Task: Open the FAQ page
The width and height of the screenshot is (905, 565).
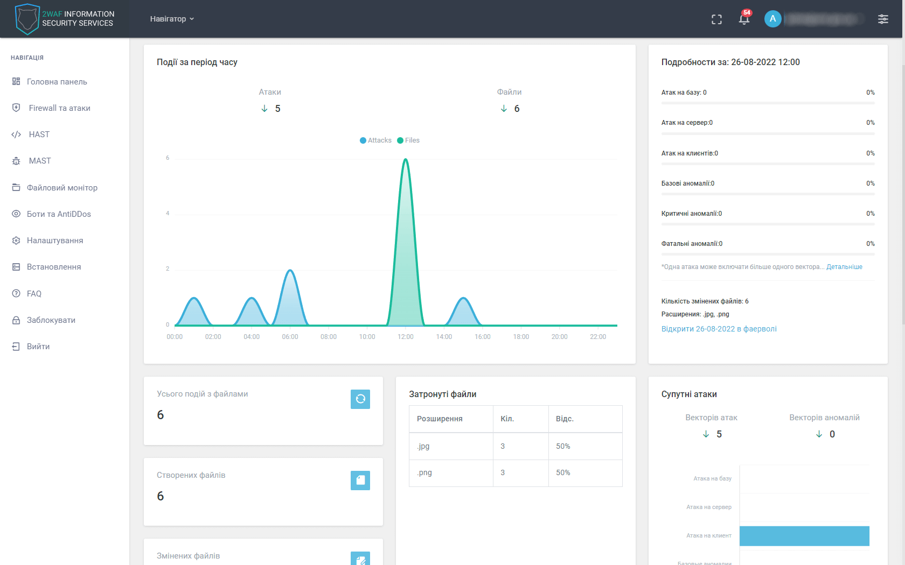Action: [x=34, y=293]
